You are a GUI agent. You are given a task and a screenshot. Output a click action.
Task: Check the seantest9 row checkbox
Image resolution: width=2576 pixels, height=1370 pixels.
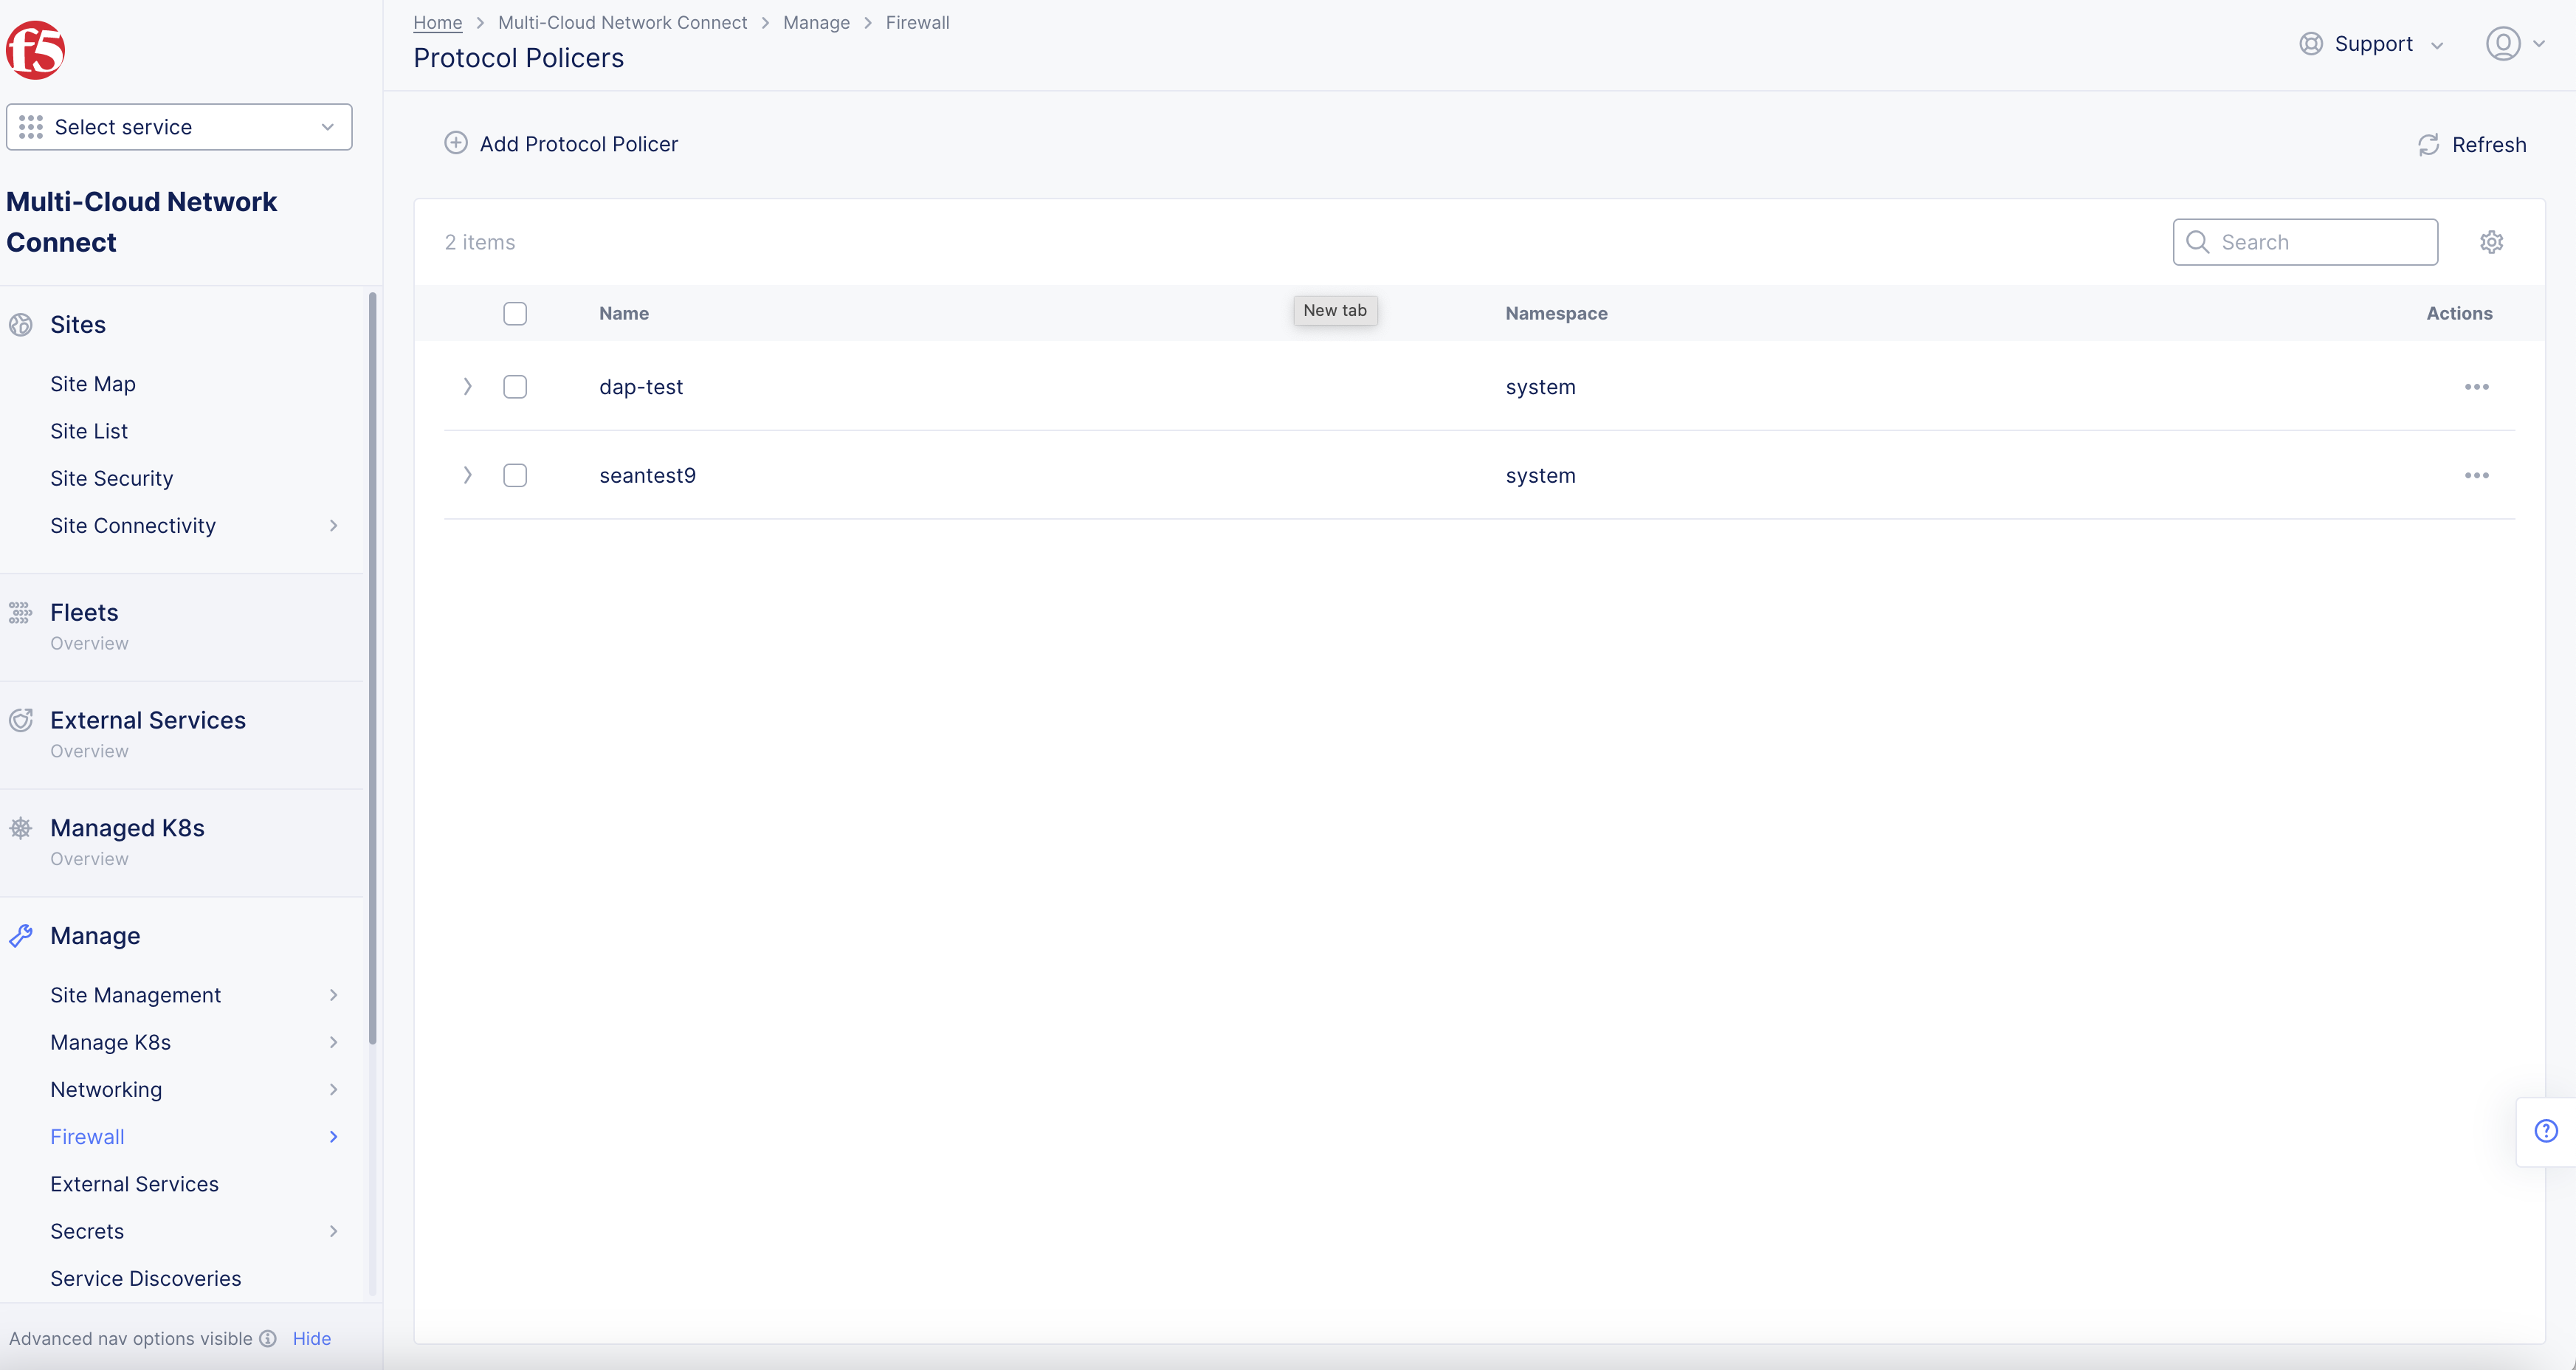[x=515, y=475]
